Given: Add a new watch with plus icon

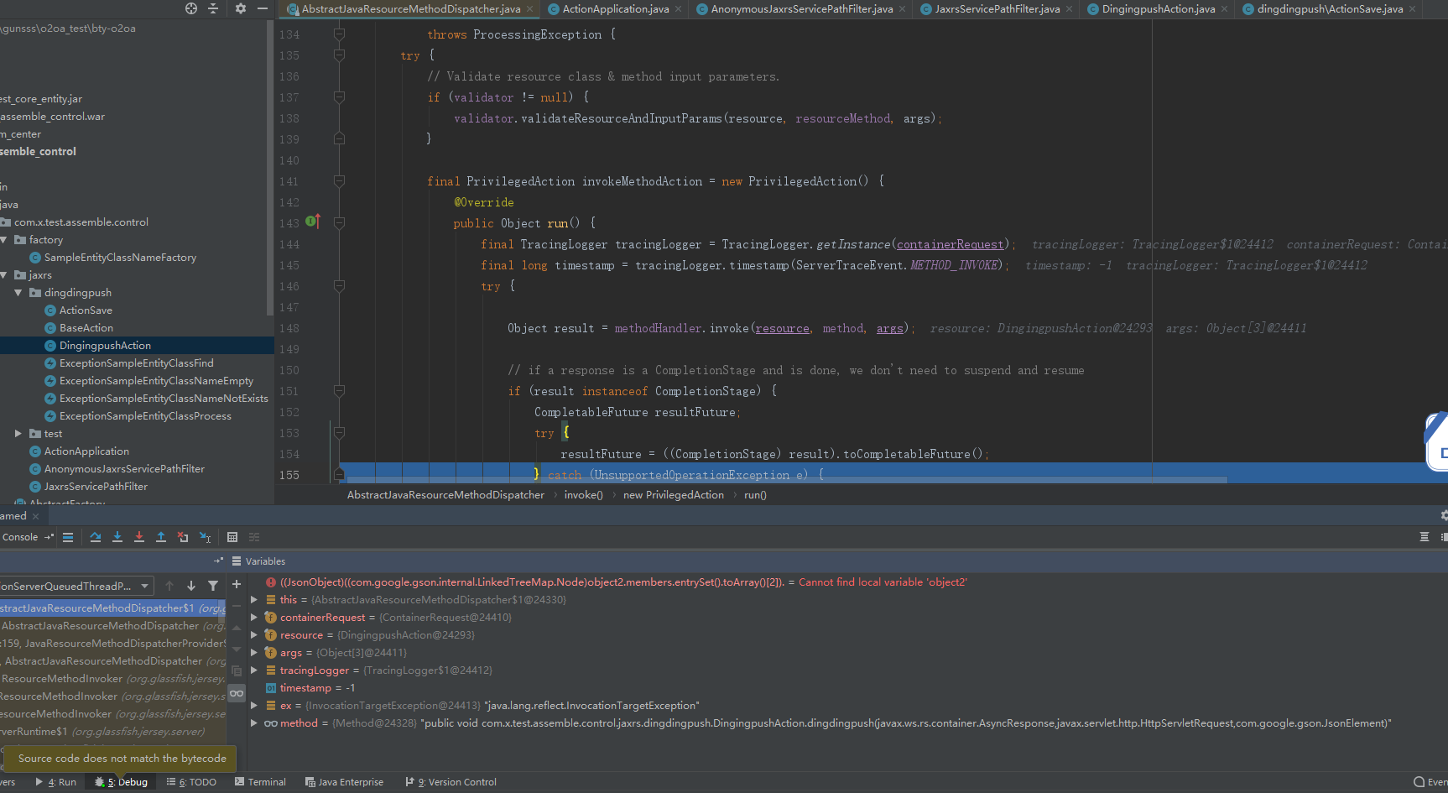Looking at the screenshot, I should (237, 585).
